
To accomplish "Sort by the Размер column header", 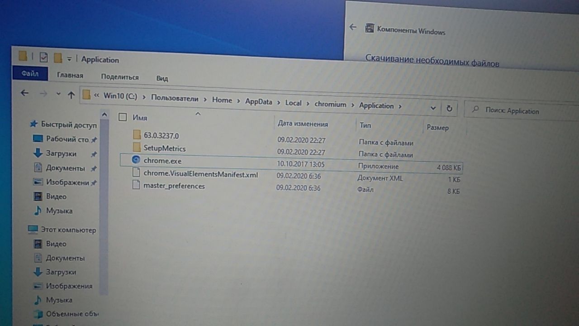I will 437,128.
